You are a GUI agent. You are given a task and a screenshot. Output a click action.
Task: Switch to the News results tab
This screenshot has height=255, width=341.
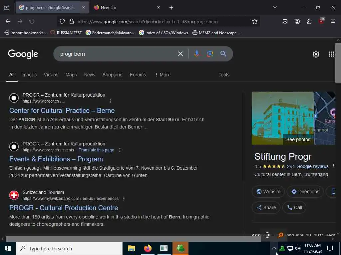pyautogui.click(x=90, y=75)
